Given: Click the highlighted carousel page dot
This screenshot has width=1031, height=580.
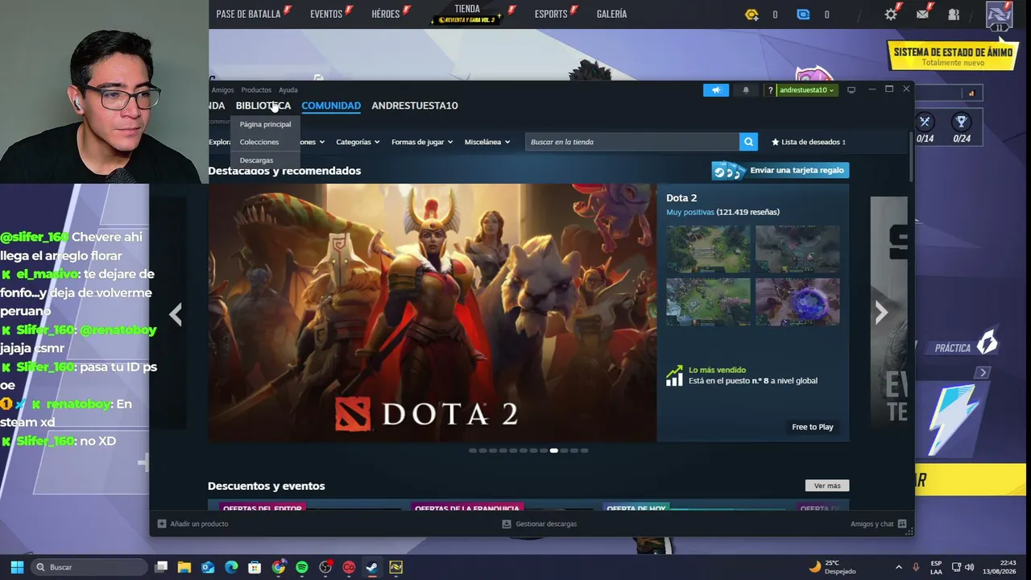Looking at the screenshot, I should click(554, 450).
